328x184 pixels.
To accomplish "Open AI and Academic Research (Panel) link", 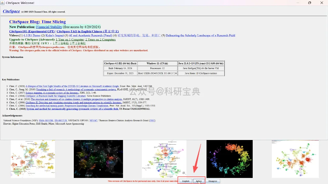I will coord(91,35).
